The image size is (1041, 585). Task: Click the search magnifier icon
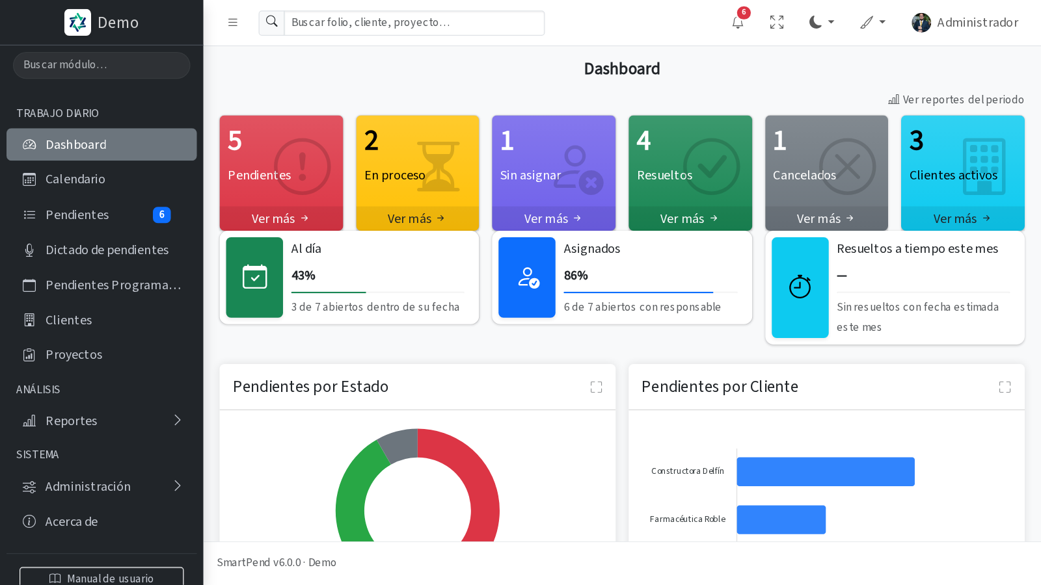pyautogui.click(x=272, y=23)
